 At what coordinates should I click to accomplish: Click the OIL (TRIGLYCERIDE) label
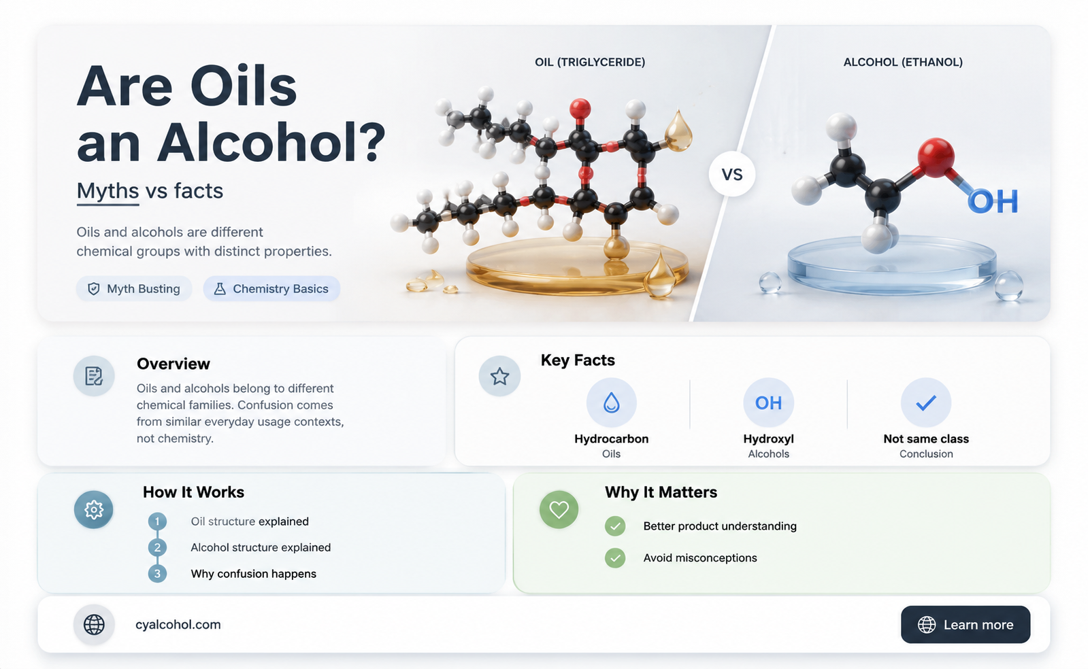590,63
